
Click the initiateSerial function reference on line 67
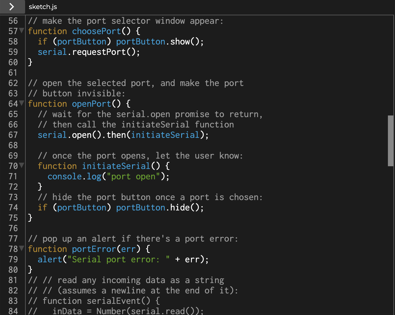pyautogui.click(x=164, y=135)
